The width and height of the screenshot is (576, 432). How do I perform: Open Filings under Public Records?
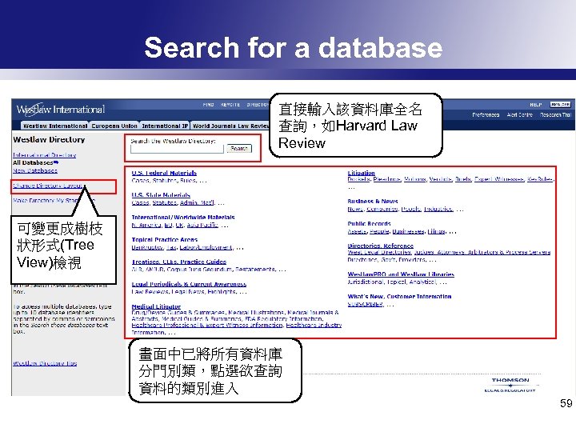(437, 231)
